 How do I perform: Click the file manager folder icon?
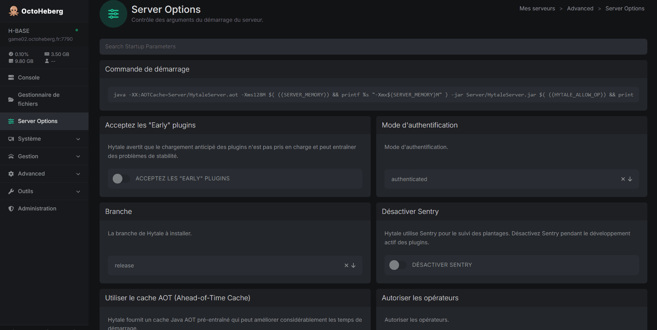[x=11, y=99]
